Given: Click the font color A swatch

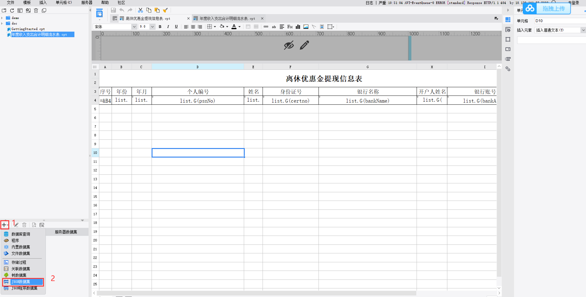Looking at the screenshot, I should click(234, 27).
